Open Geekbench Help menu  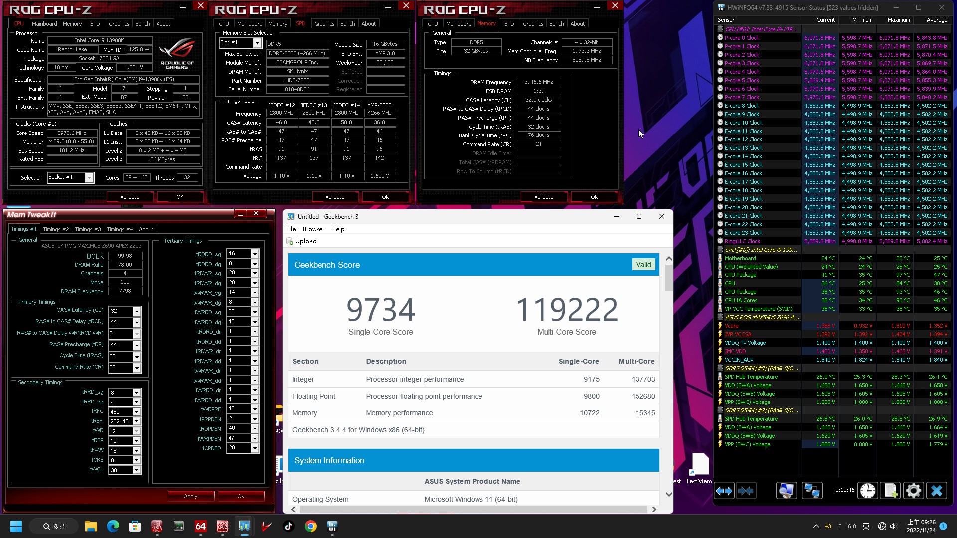point(338,229)
